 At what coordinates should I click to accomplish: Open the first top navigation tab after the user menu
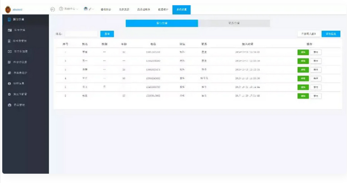click(x=106, y=9)
